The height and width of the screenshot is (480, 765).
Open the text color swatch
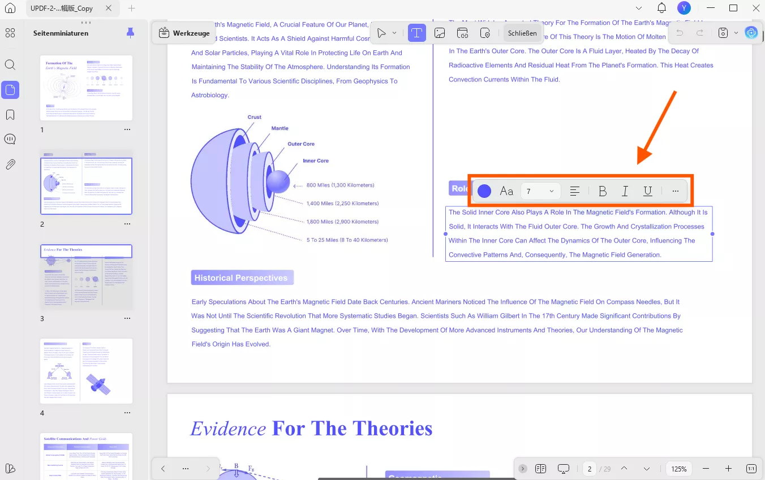484,191
